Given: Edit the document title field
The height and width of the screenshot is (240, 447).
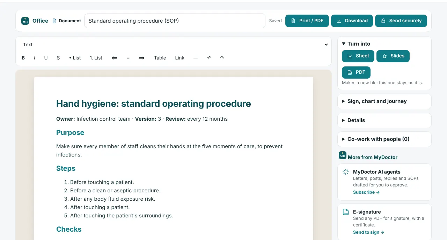Looking at the screenshot, I should 175,21.
